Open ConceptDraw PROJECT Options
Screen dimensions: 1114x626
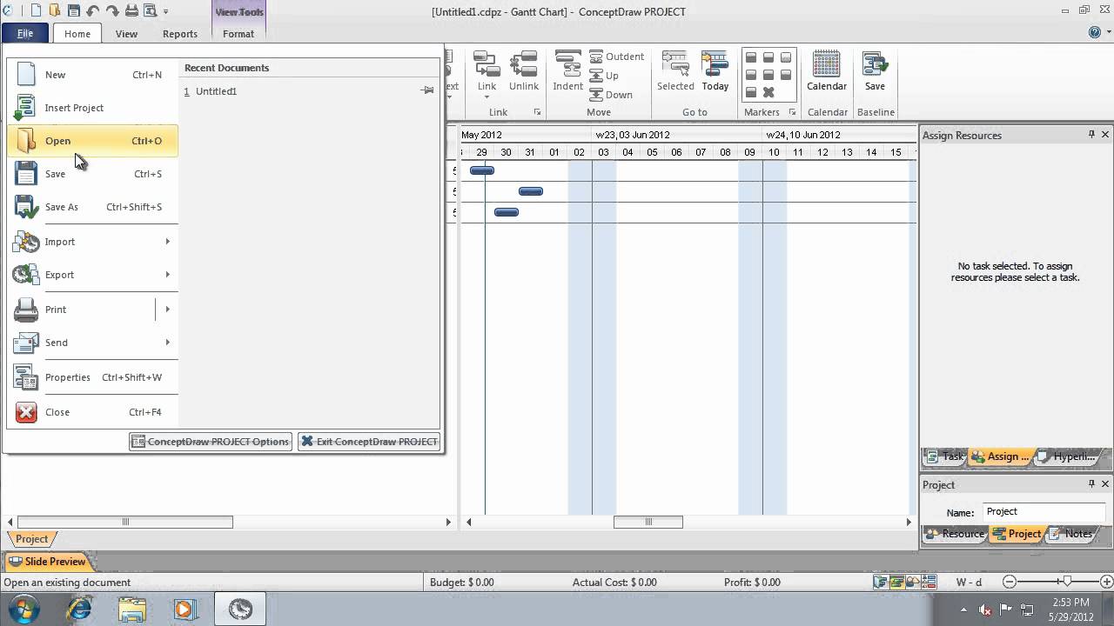click(x=210, y=442)
